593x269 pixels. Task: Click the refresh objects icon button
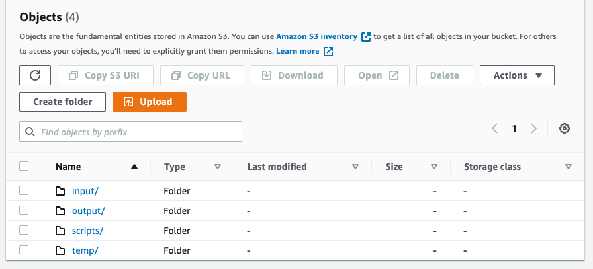(36, 75)
